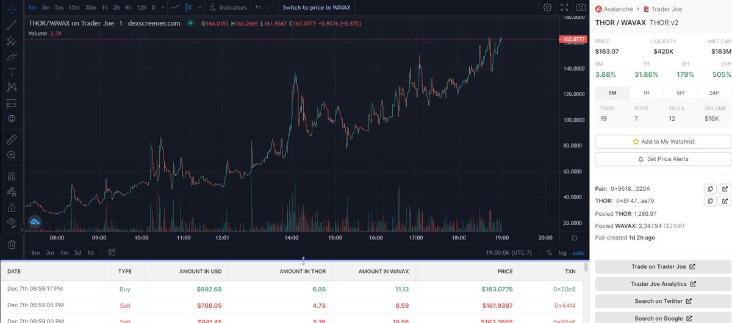Set chart interval to D
The image size is (732, 323).
click(154, 7)
